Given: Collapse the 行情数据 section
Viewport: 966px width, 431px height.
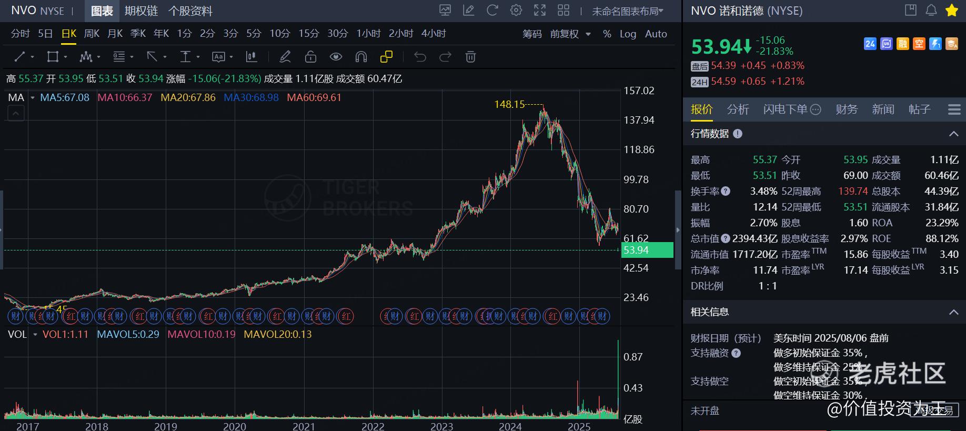Looking at the screenshot, I should coord(953,134).
